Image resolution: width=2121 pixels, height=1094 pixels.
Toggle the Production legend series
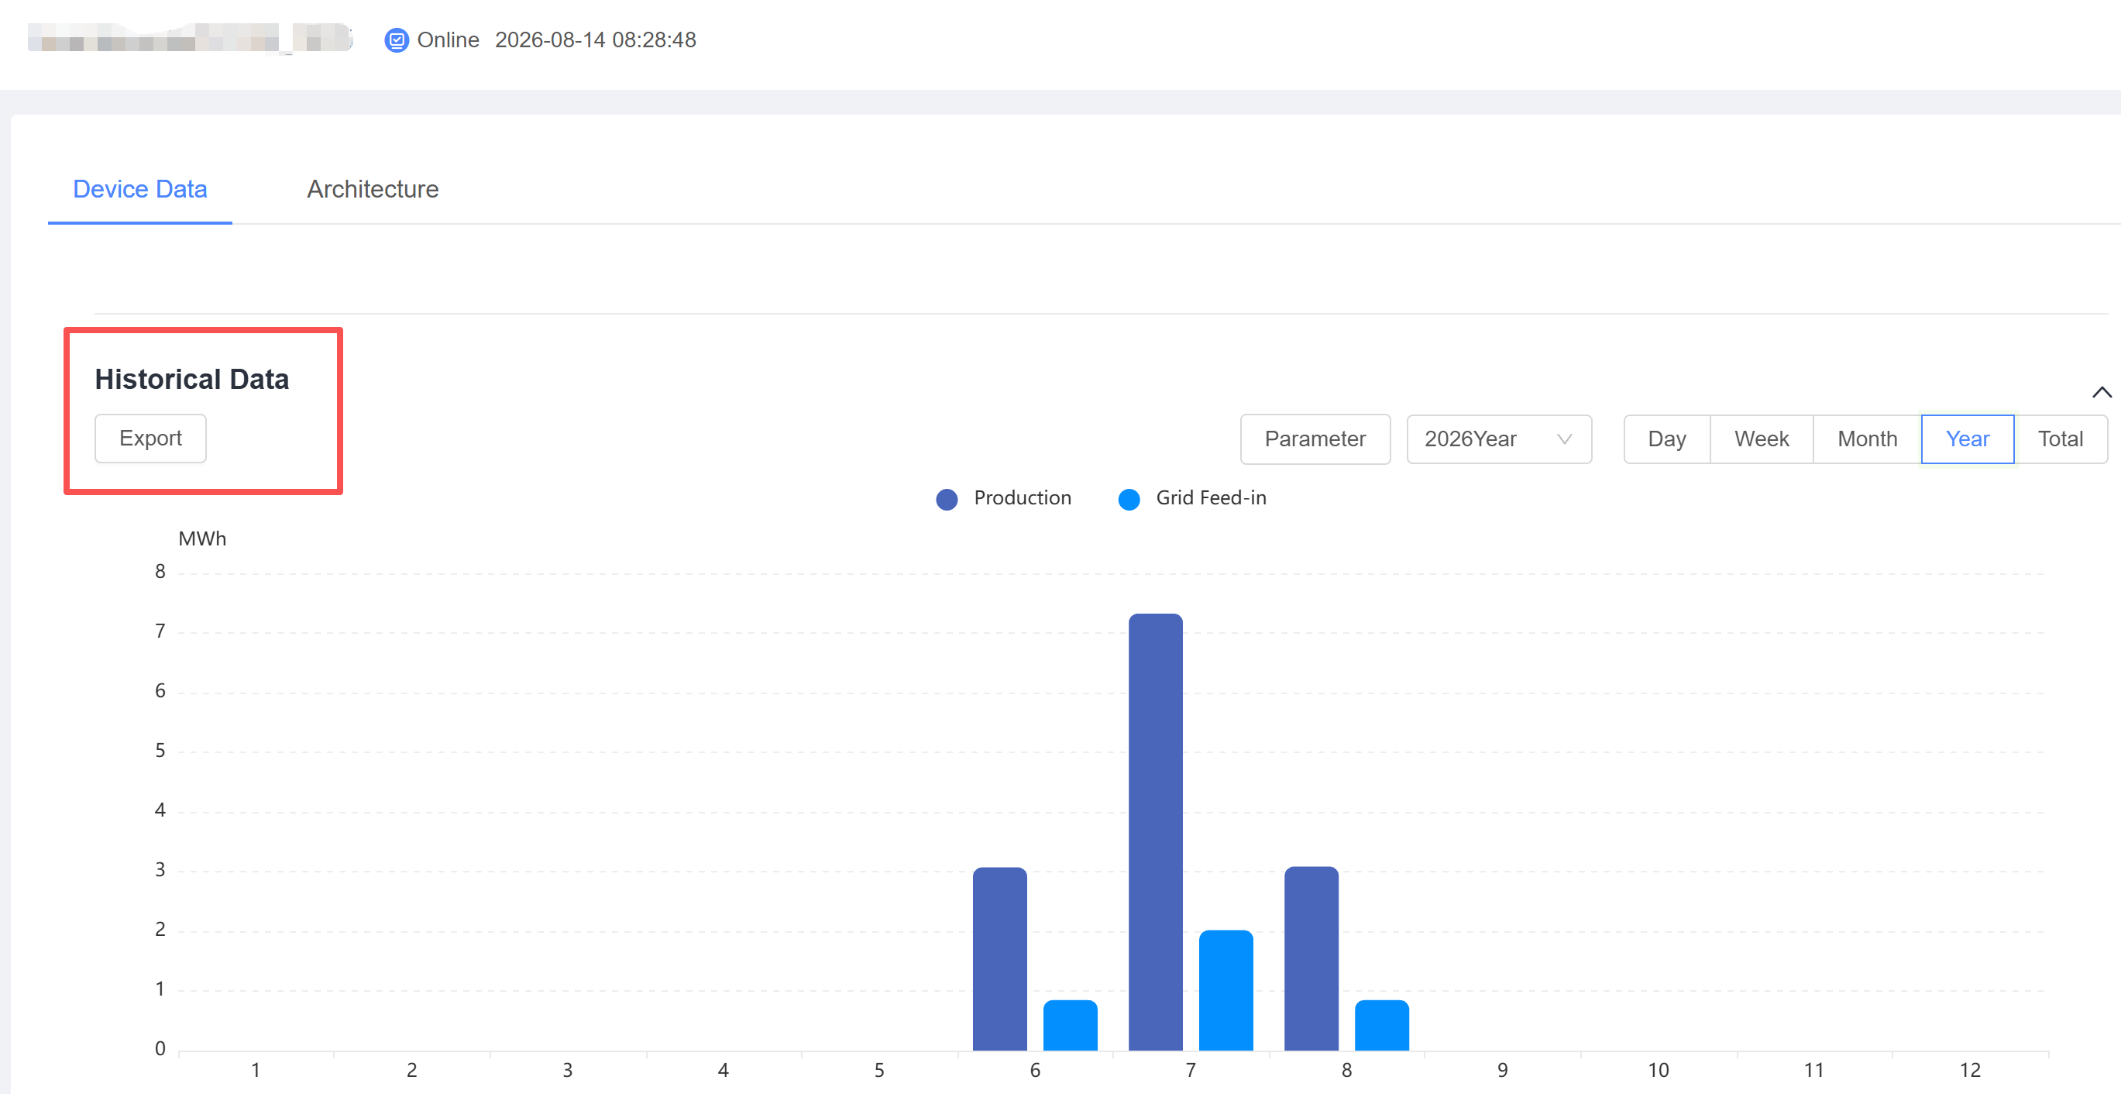click(x=1004, y=498)
